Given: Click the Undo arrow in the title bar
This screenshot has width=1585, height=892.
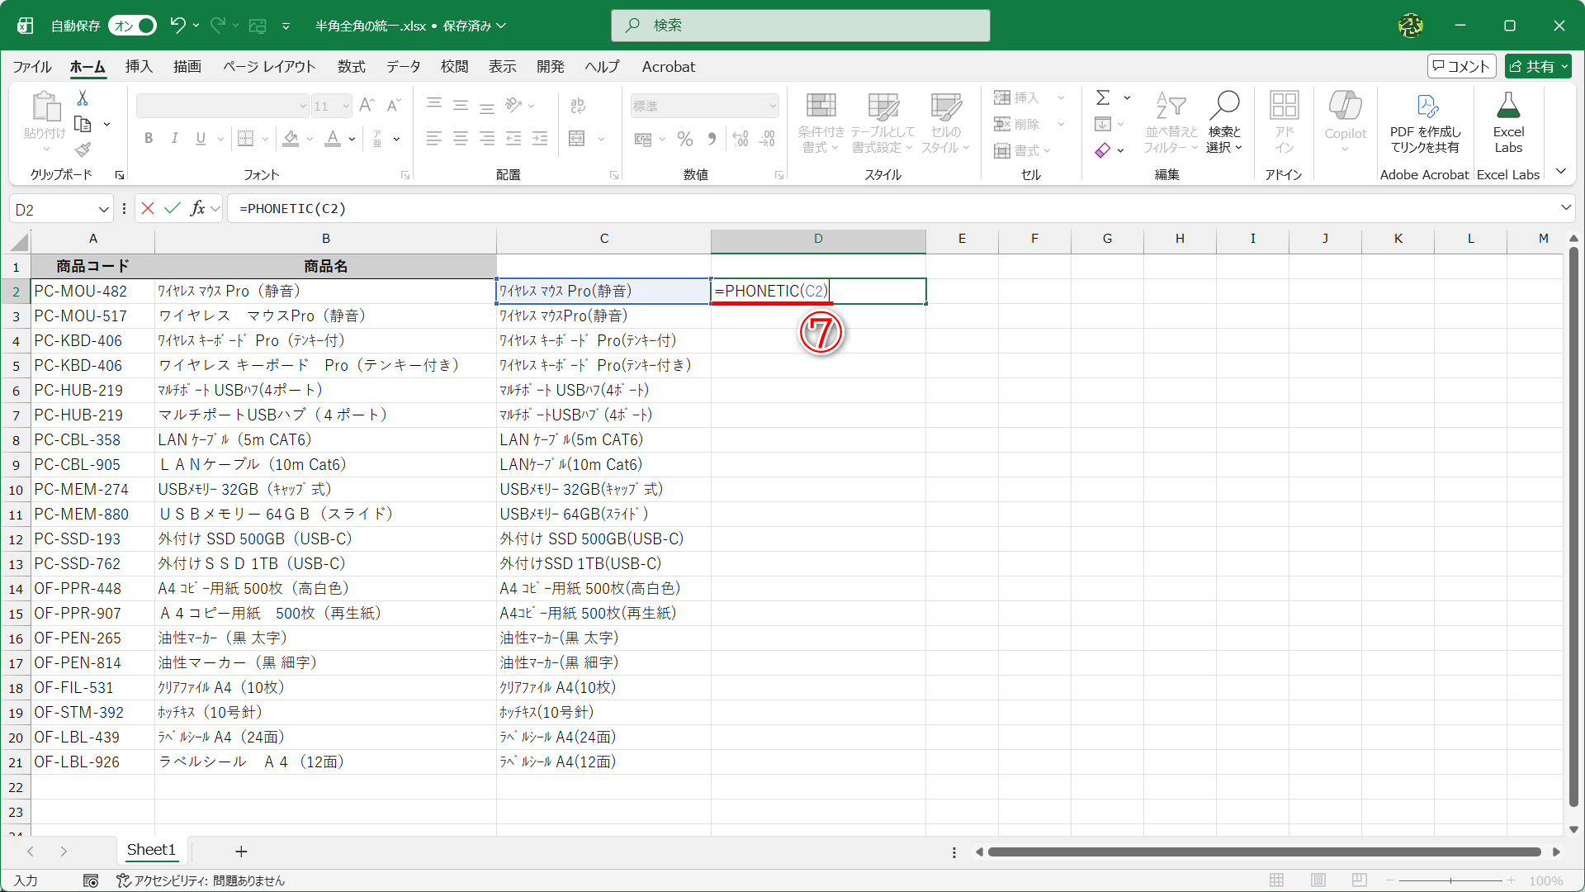Looking at the screenshot, I should pyautogui.click(x=177, y=26).
